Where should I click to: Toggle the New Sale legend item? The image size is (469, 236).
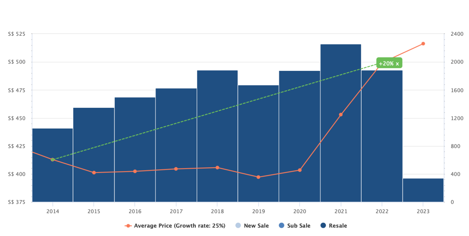(256, 226)
